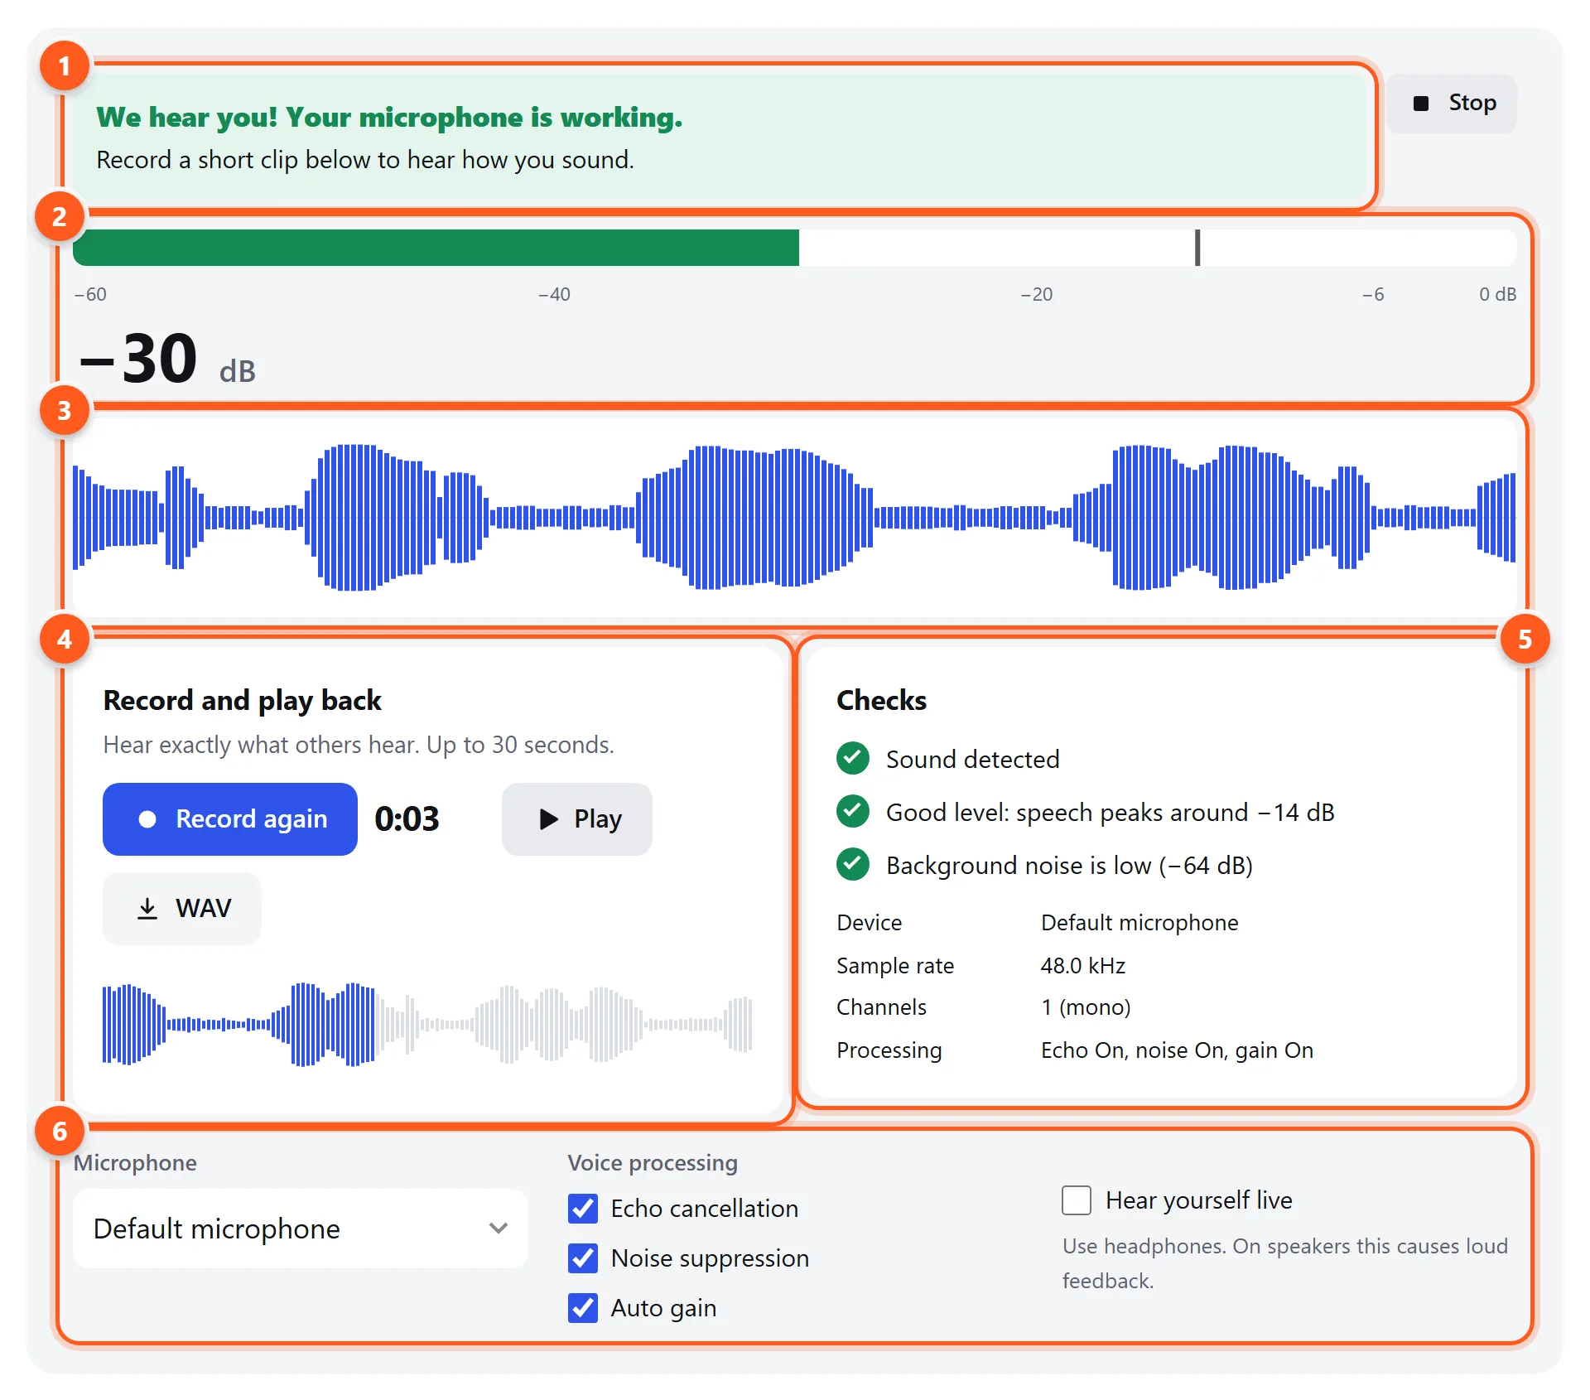Enable Hear yourself live
Viewport: 1590px width, 1400px height.
[x=1077, y=1200]
